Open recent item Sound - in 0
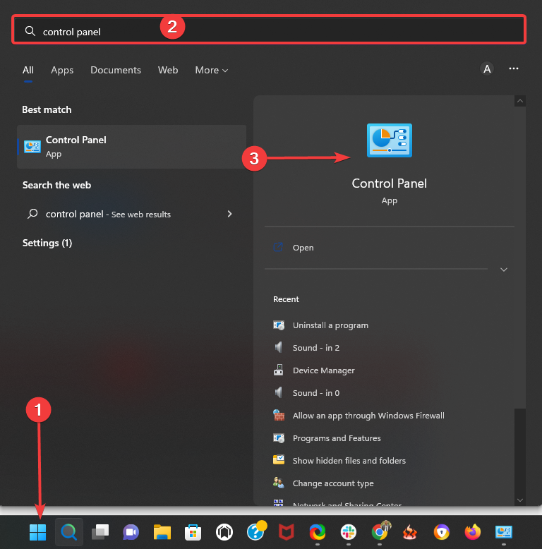 coord(316,393)
